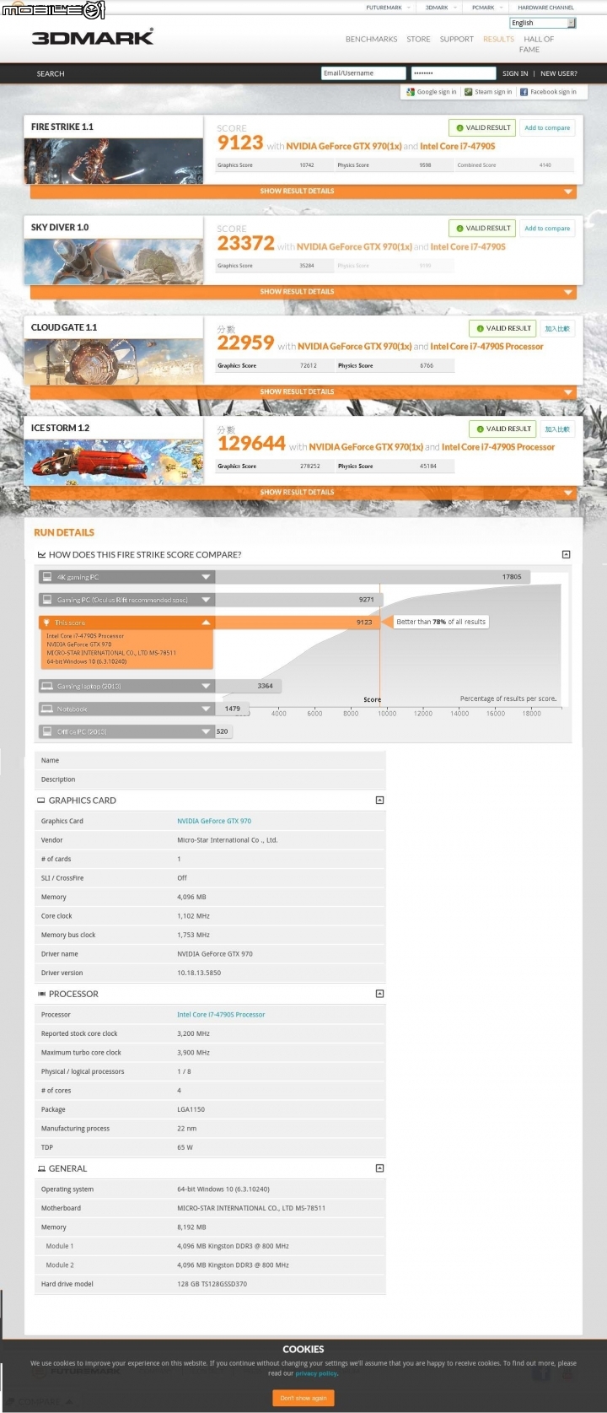Screen dimensions: 607x1413
Task: Collapse the Processor section
Action: pyautogui.click(x=379, y=993)
